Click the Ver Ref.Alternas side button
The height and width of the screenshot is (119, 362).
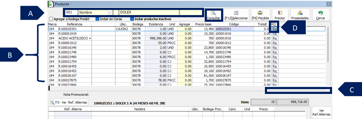pos(321,112)
